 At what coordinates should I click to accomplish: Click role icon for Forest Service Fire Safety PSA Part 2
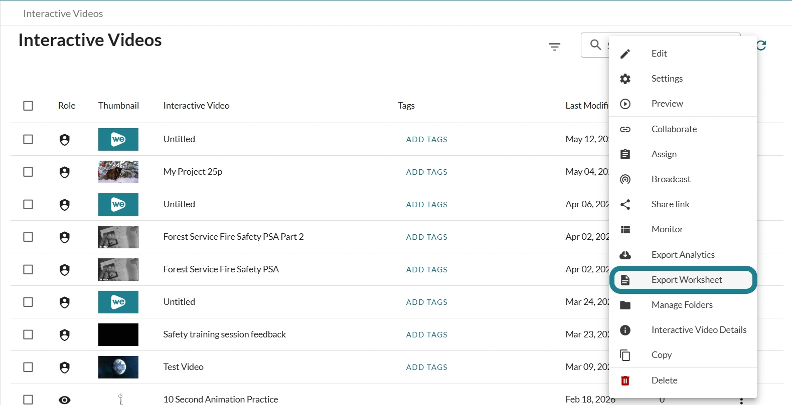click(x=65, y=237)
